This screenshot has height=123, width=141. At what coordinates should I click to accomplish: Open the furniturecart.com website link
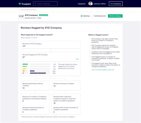point(99,16)
